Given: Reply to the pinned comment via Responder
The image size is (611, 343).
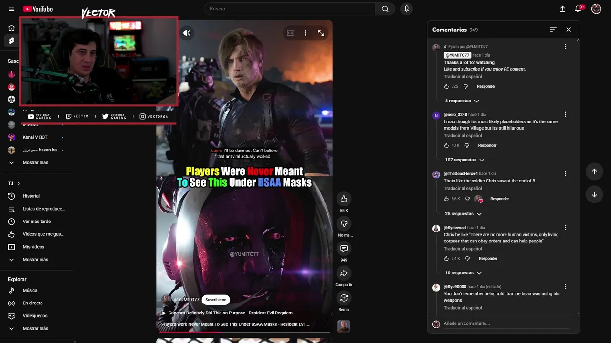Looking at the screenshot, I should (x=486, y=86).
